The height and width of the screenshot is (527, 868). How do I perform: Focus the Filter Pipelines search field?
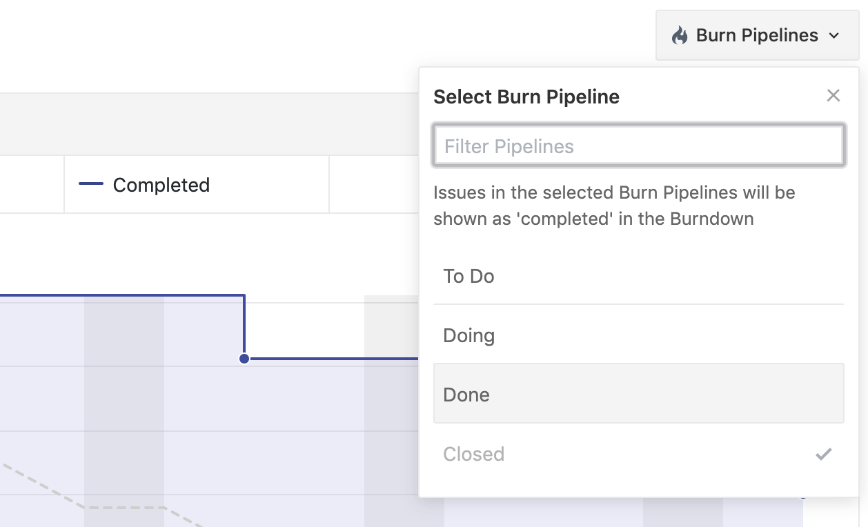click(638, 146)
